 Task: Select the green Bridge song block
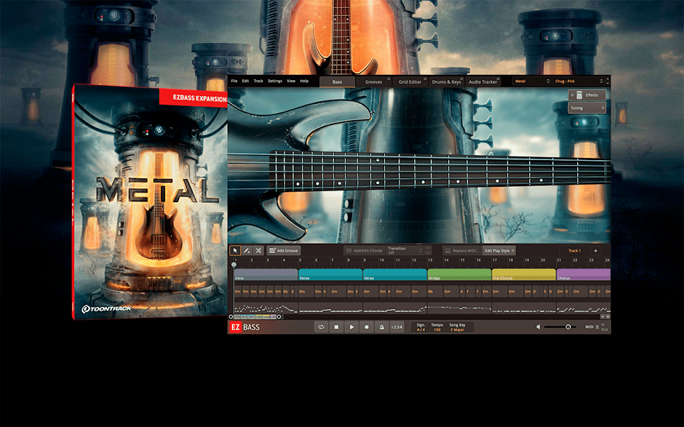[x=460, y=274]
